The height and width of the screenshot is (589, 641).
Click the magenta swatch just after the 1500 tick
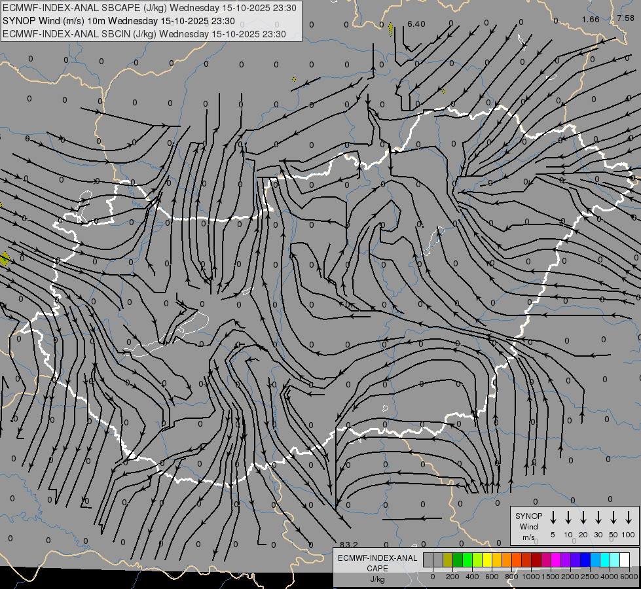(x=557, y=560)
